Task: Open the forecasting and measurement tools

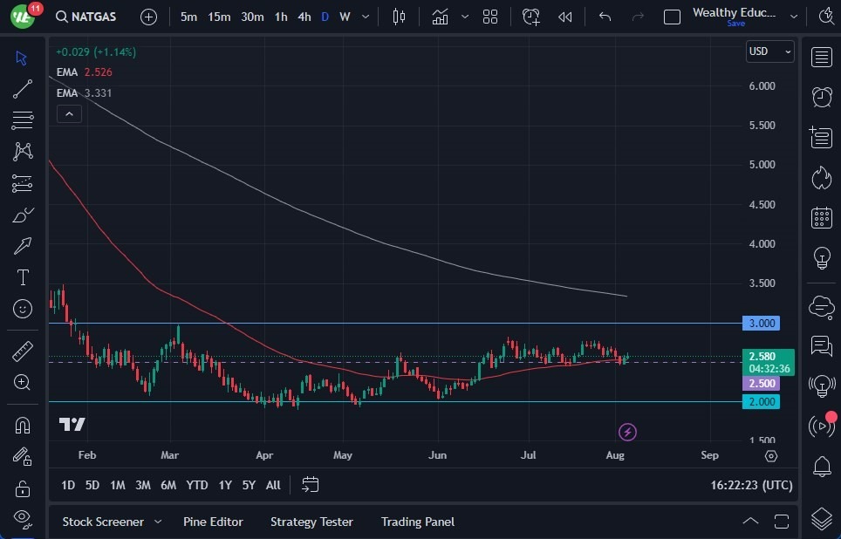Action: (22, 183)
